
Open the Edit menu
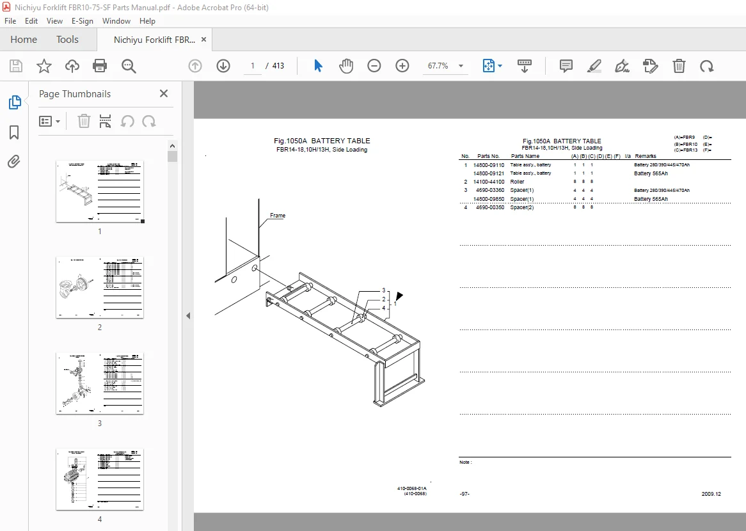point(31,21)
